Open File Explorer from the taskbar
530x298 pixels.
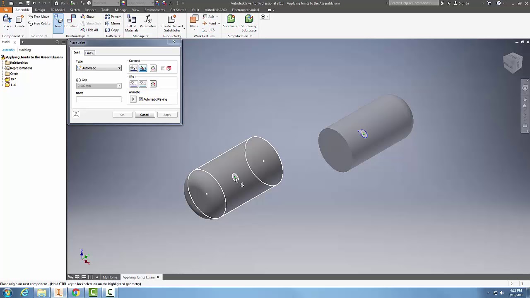[41, 293]
